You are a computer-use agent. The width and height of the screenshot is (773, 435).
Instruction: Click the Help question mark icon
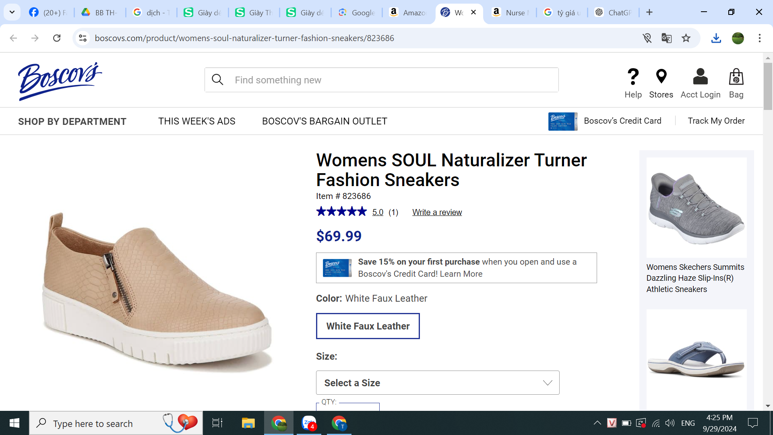[633, 77]
